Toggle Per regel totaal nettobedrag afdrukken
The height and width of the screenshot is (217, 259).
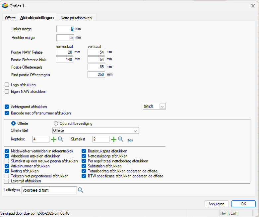pos(84,161)
